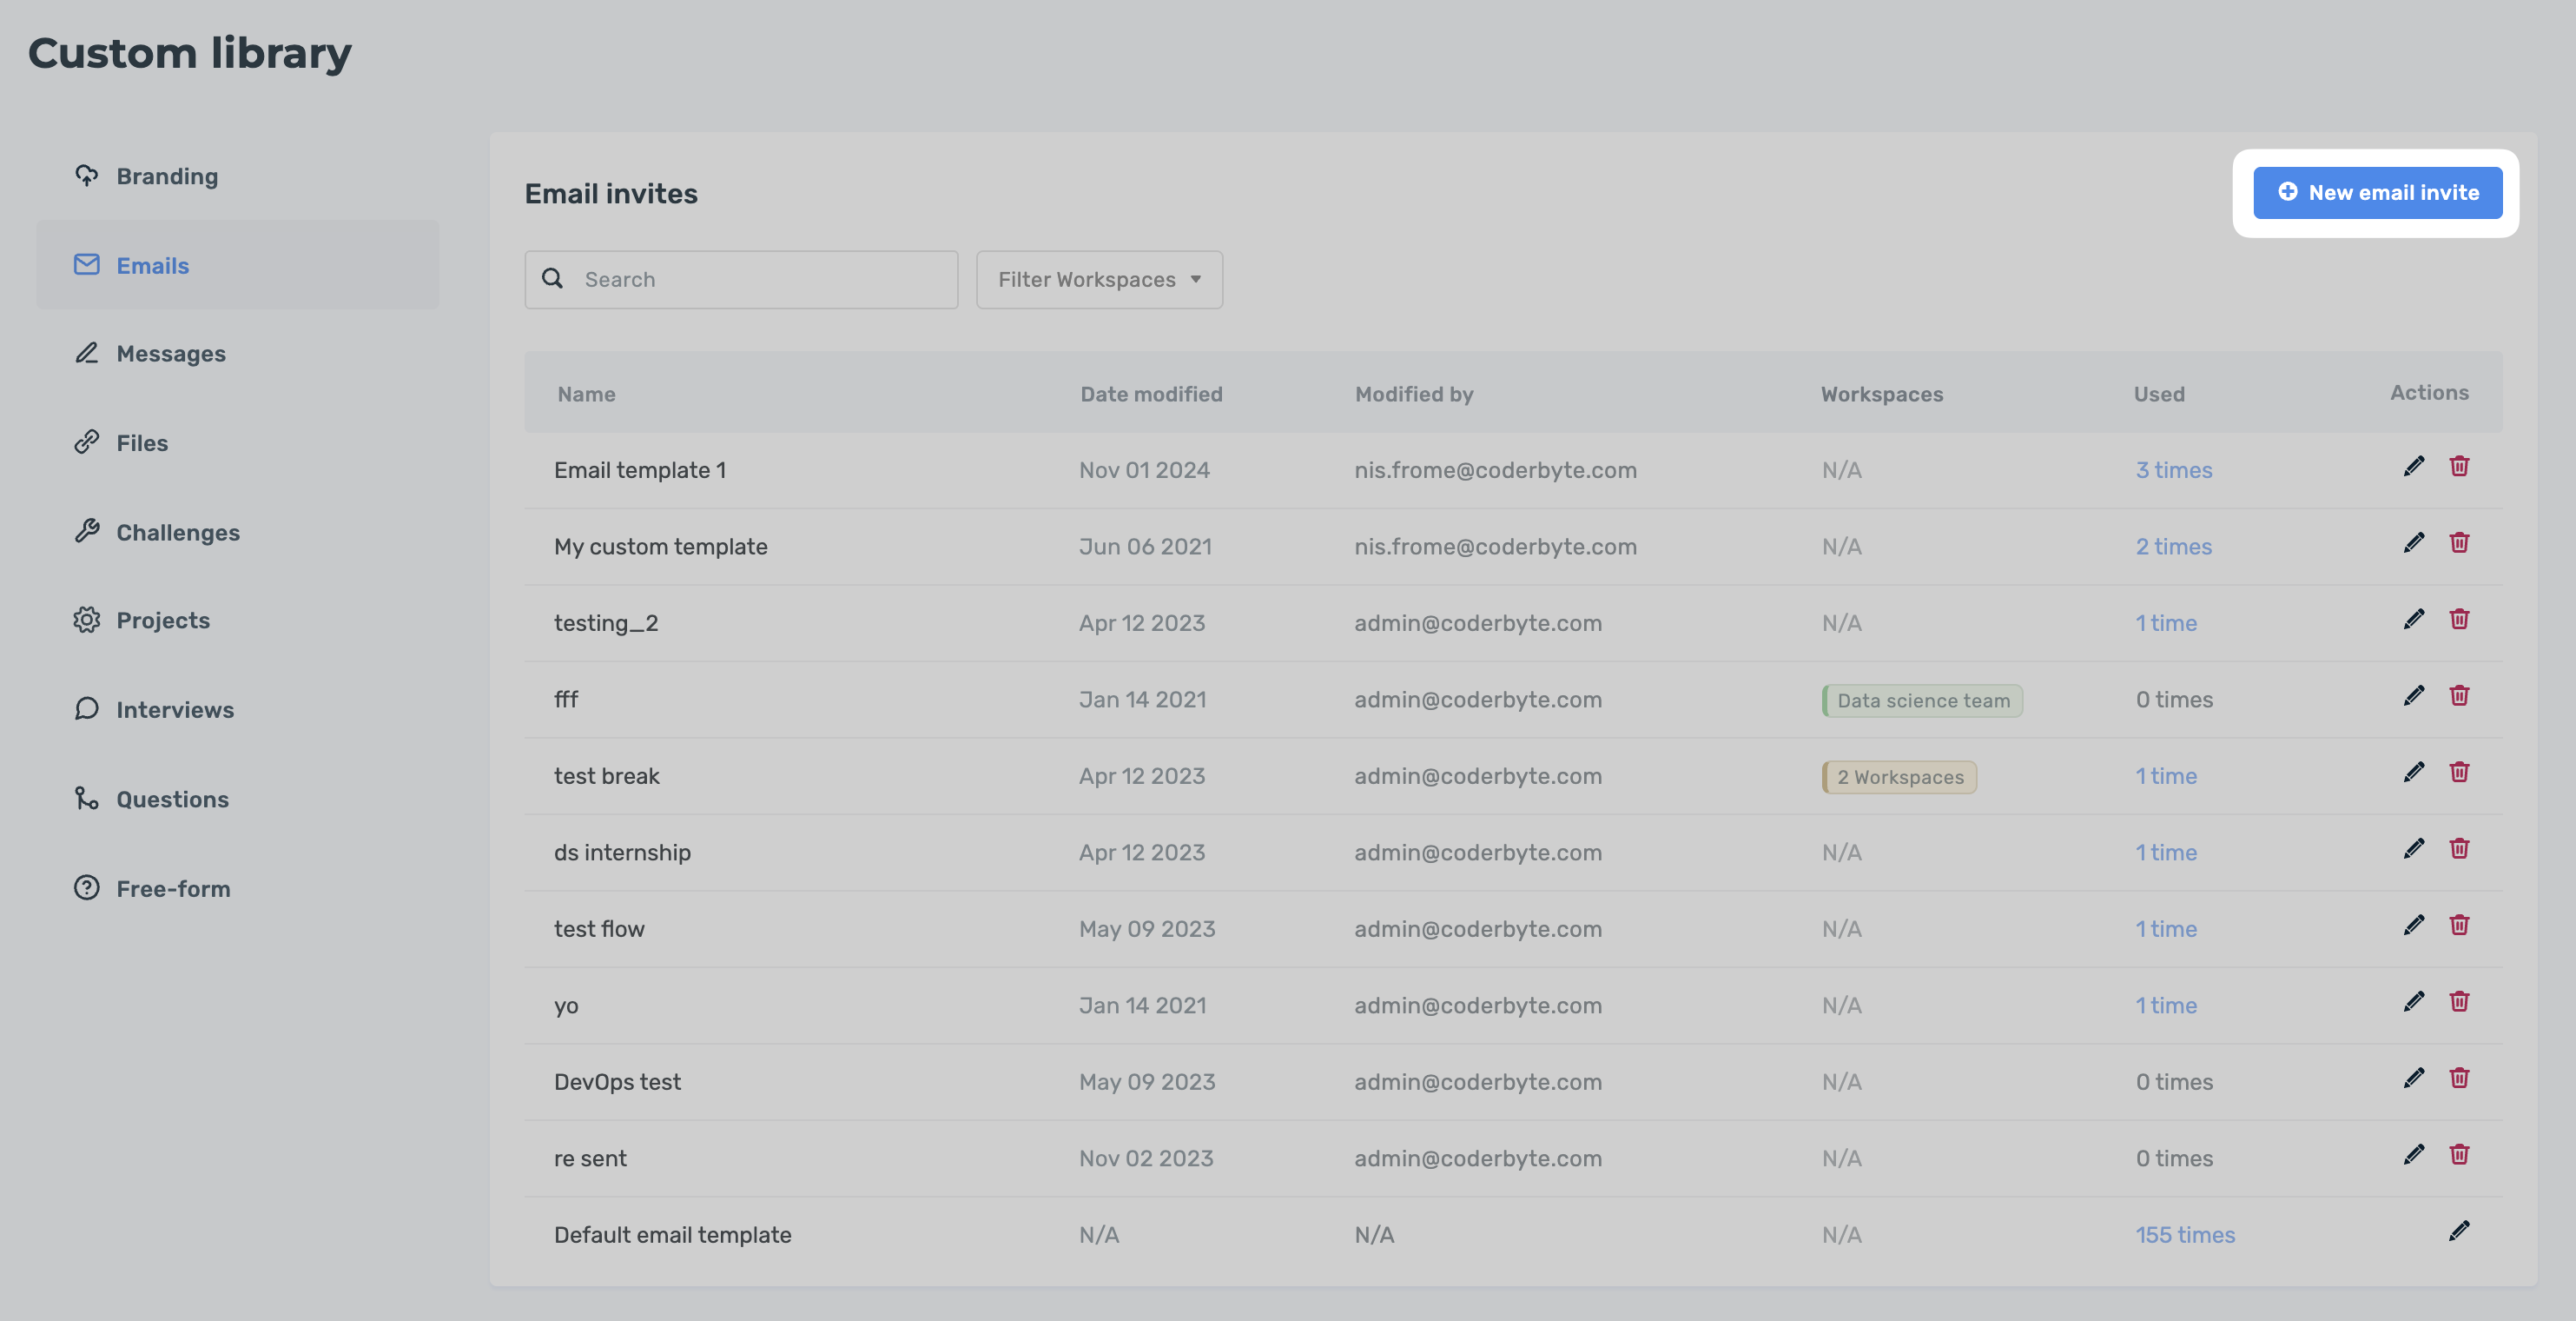This screenshot has height=1321, width=2576.
Task: Delete the test break template
Action: [2459, 773]
